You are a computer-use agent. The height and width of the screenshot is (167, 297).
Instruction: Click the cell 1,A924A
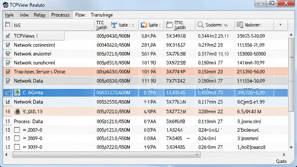174,130
